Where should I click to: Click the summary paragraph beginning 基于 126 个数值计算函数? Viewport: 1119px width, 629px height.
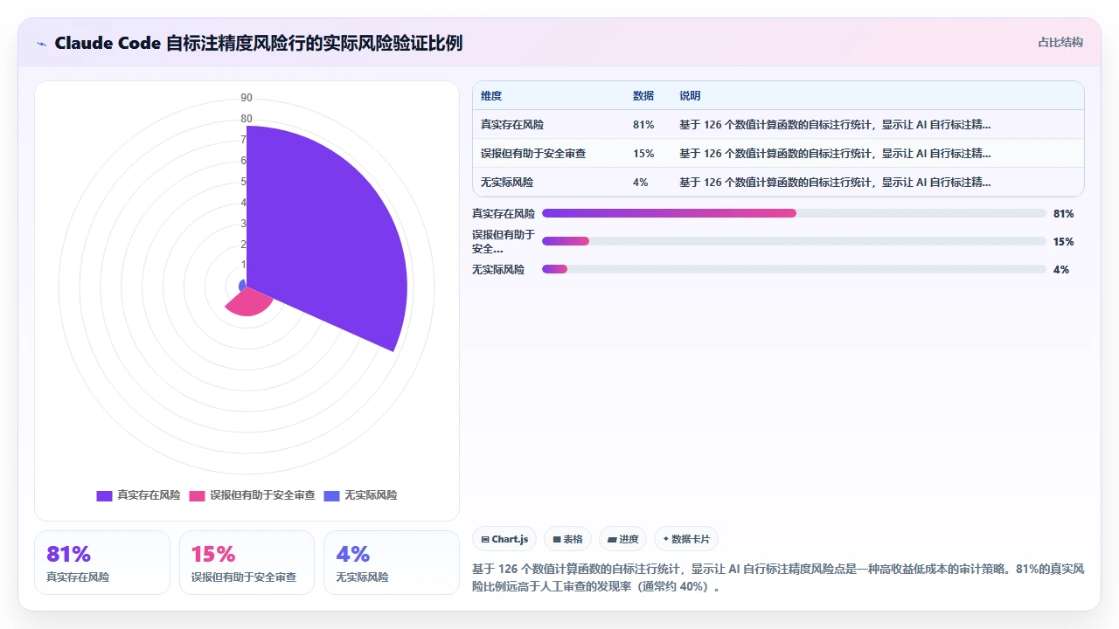click(x=778, y=578)
